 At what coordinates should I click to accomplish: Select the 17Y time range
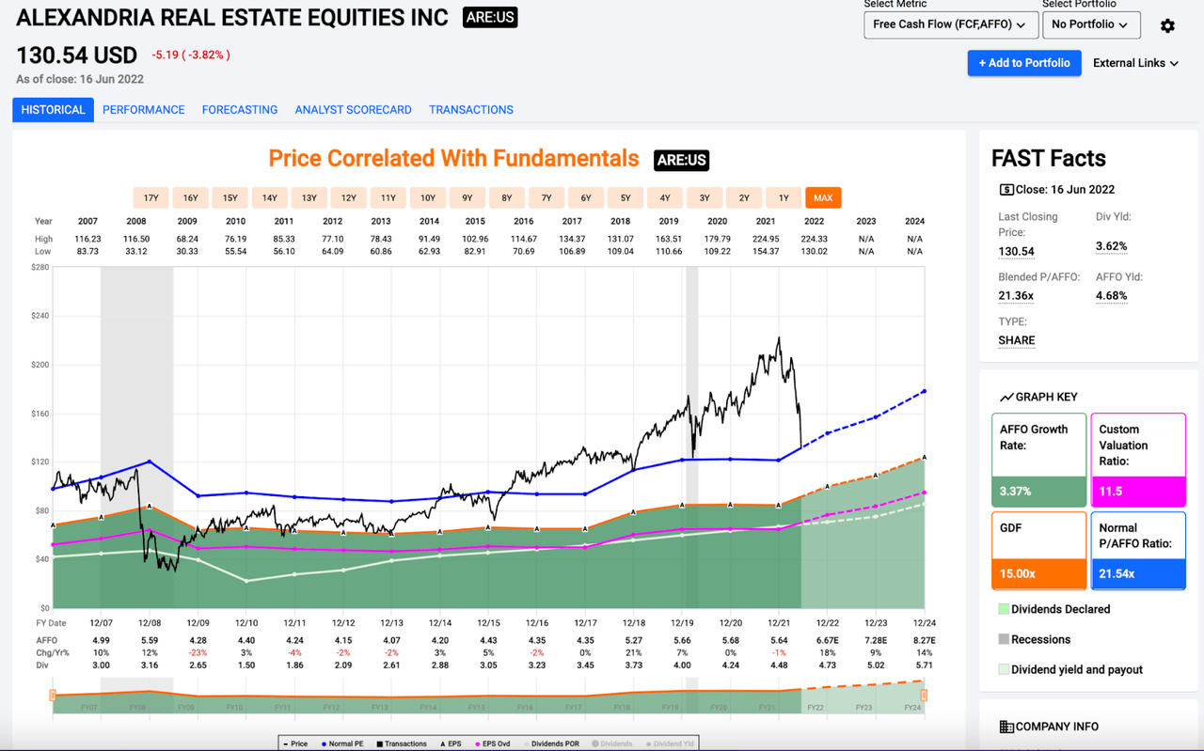(150, 198)
